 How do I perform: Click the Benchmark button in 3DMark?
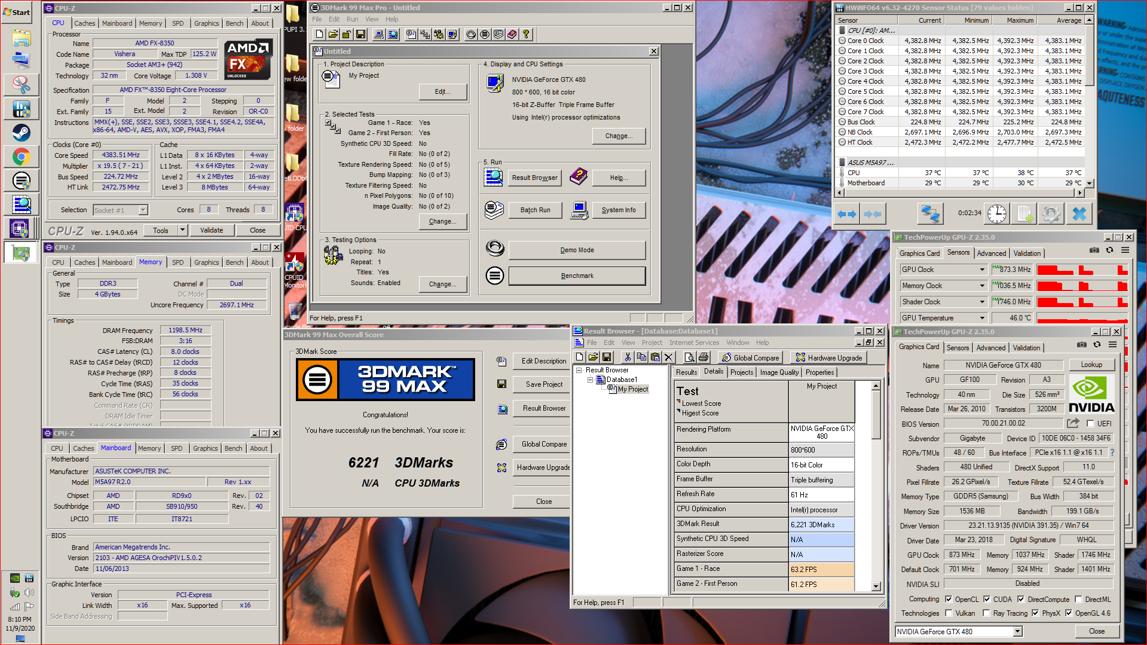(x=577, y=276)
